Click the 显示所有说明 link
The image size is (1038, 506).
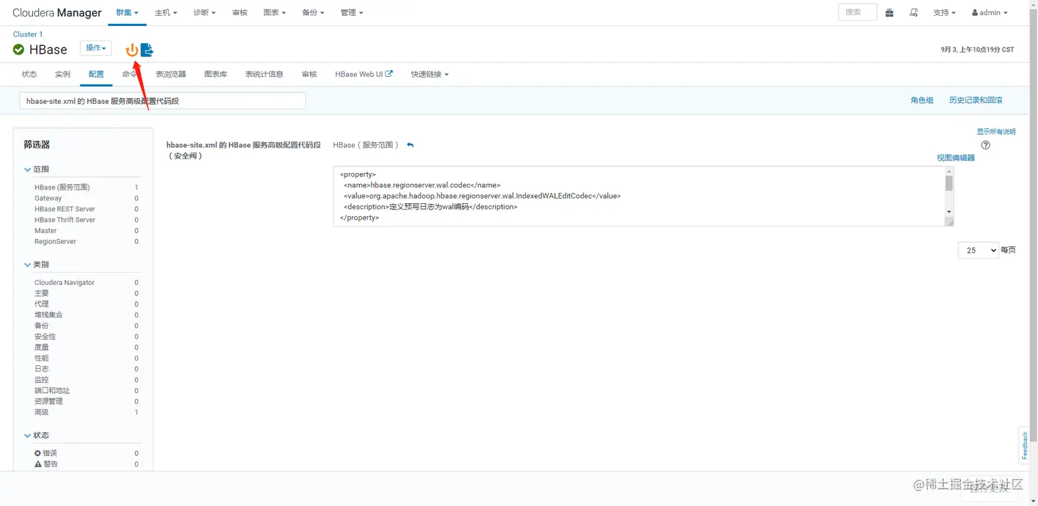pyautogui.click(x=996, y=132)
